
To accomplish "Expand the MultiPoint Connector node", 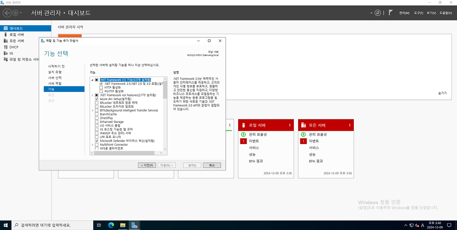I will click(92, 145).
